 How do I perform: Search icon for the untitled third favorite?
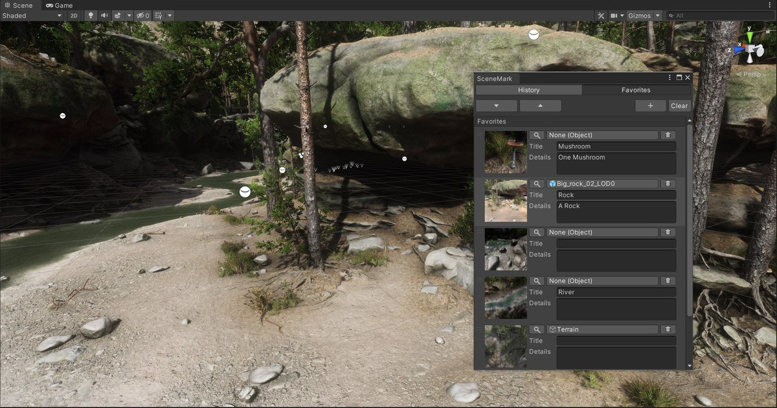537,232
